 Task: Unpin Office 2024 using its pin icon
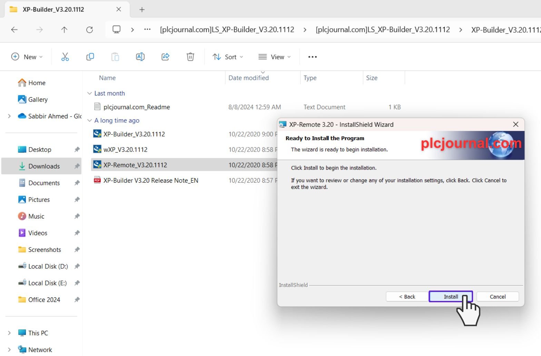(77, 300)
